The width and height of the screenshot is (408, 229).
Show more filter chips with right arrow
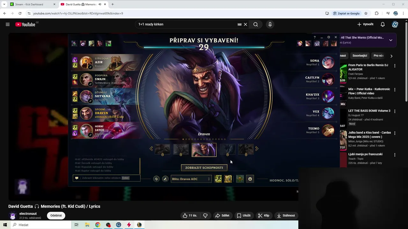point(391,56)
